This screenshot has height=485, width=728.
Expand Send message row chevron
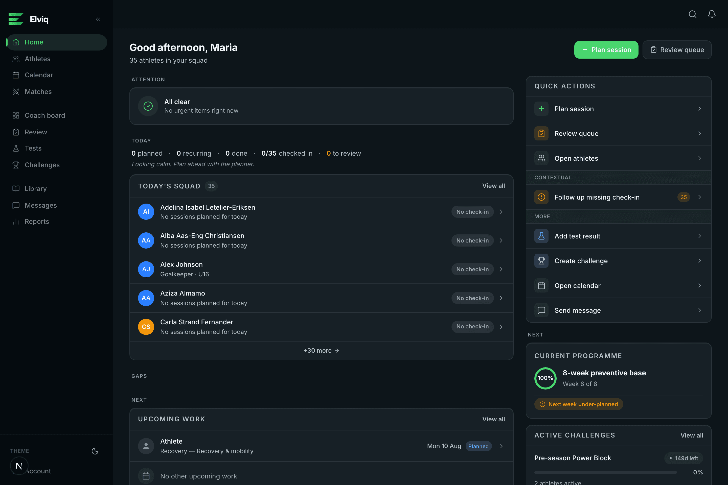(699, 310)
